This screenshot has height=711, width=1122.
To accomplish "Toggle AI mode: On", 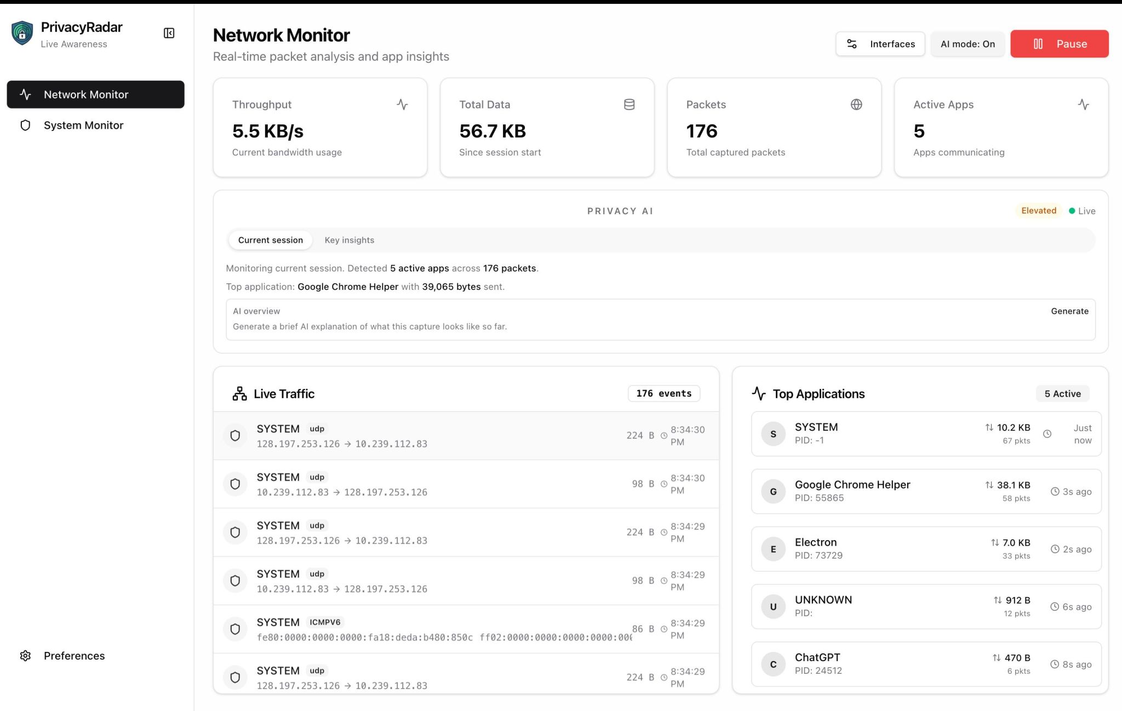I will 968,44.
